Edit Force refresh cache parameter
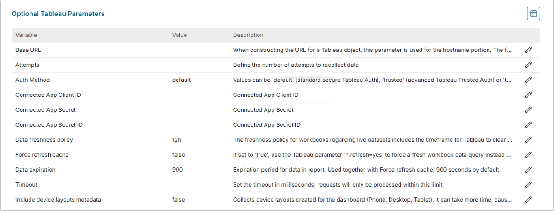Screen dimensions: 554x211 coord(528,155)
